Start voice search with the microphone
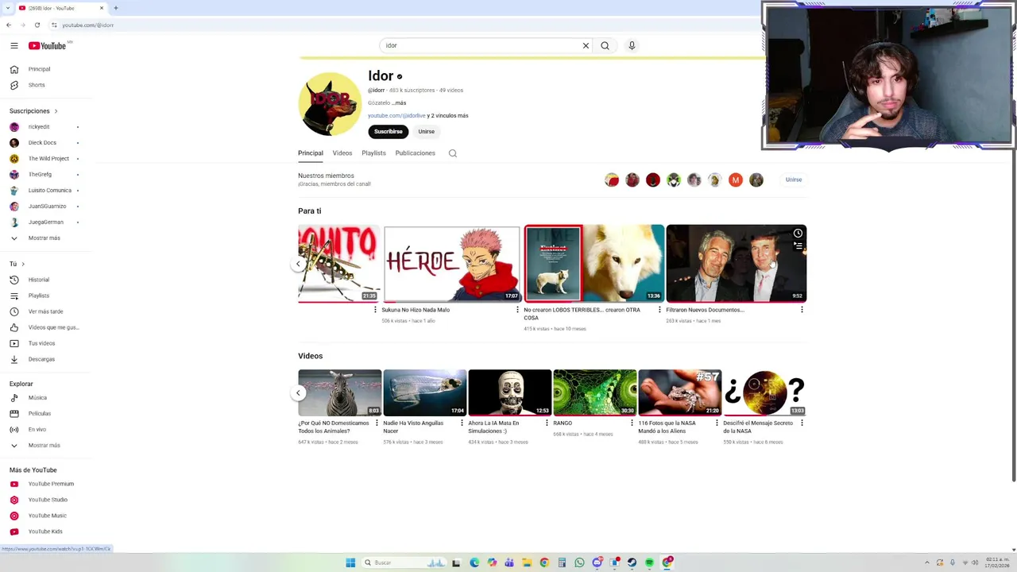Screen dimensions: 1017x572 click(x=632, y=45)
